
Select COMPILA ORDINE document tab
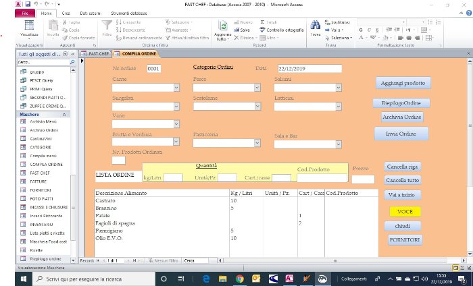[136, 53]
